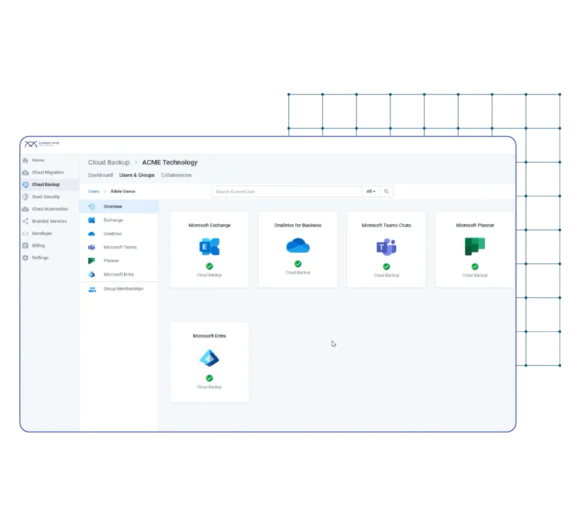Click the Cloud Automation cloud icon

[x=25, y=209]
